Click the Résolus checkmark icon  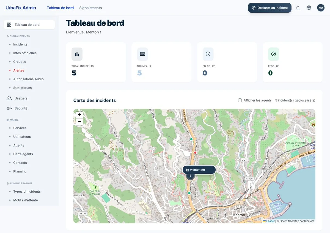pyautogui.click(x=274, y=54)
